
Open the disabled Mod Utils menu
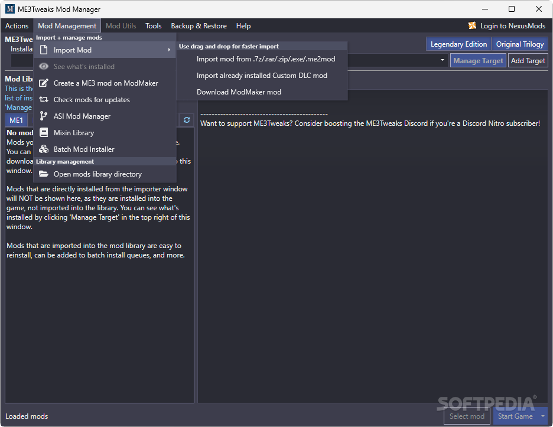point(121,26)
